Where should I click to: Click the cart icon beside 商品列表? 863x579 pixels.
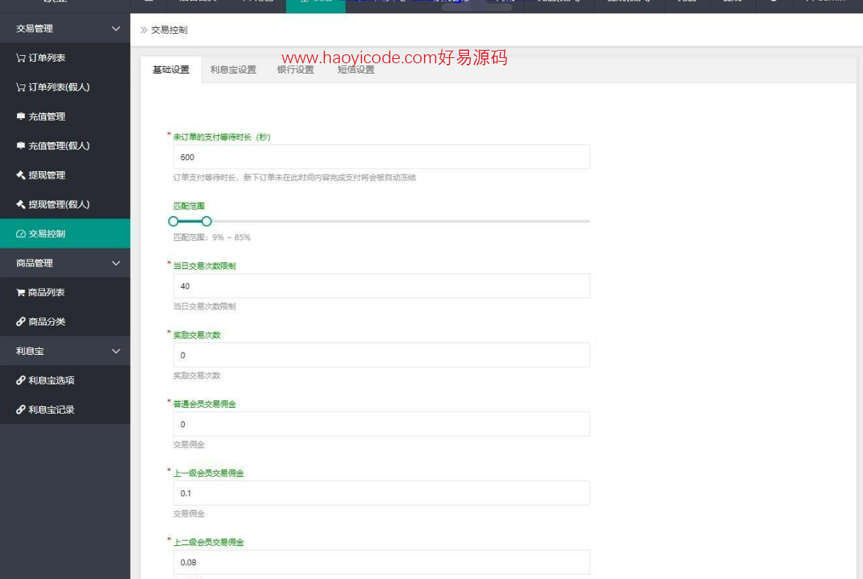pos(21,292)
